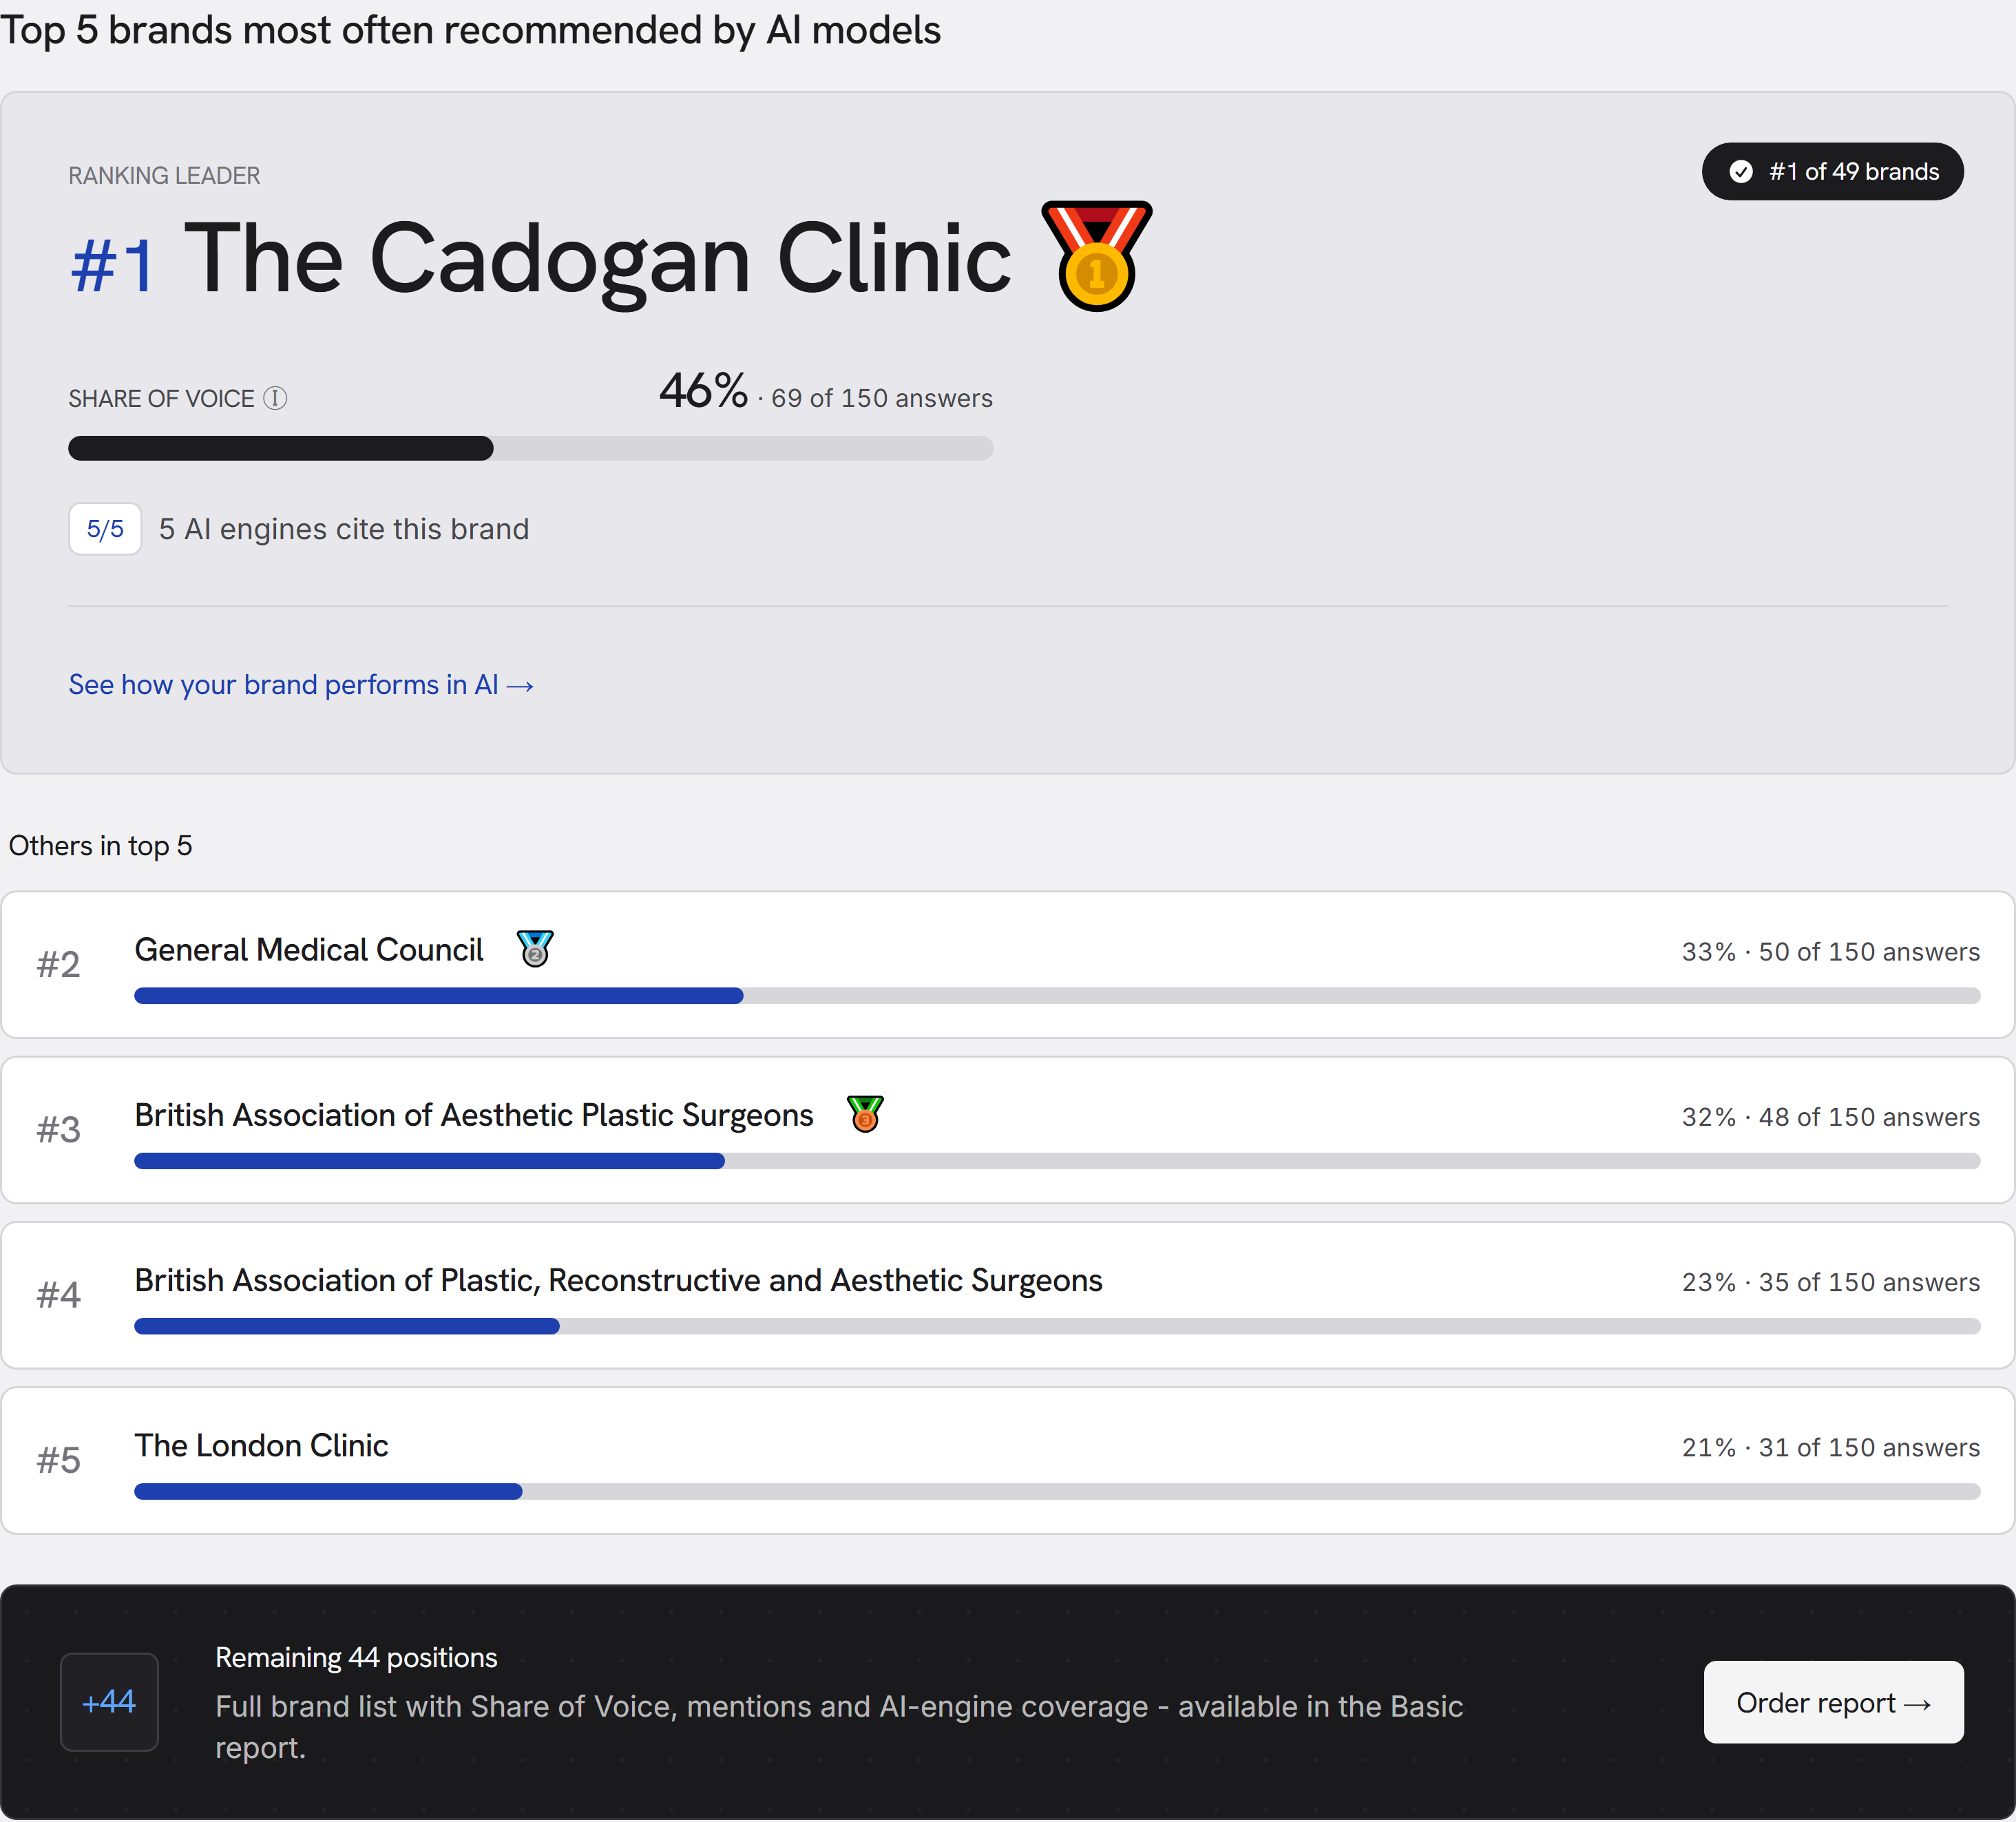This screenshot has height=1822, width=2016.
Task: Click the checkmark icon in the #1 of 49 brands badge
Action: (x=1741, y=172)
